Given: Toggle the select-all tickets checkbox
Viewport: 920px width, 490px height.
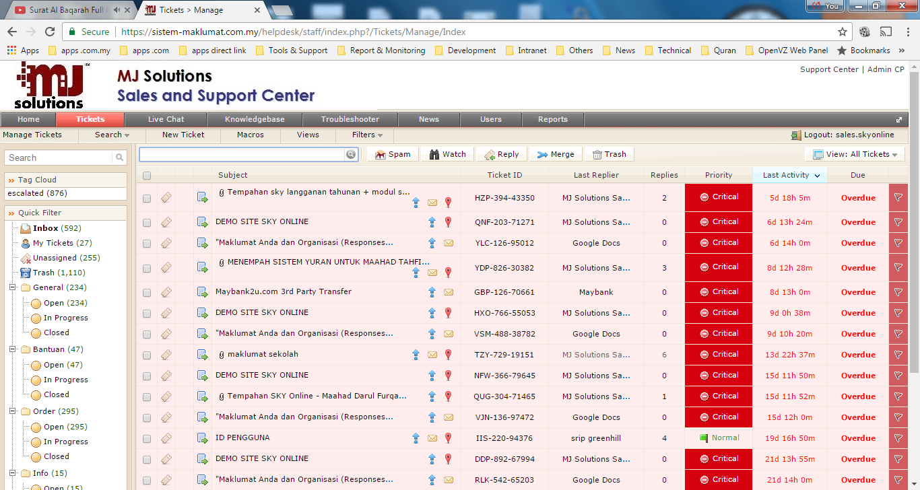Looking at the screenshot, I should (x=147, y=176).
